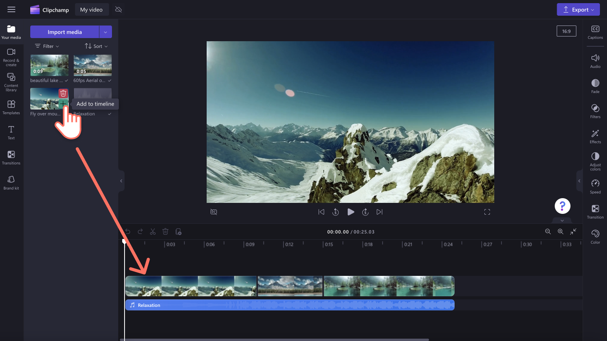
Task: Click the 0:24 mark on timeline ruler
Action: point(448,244)
